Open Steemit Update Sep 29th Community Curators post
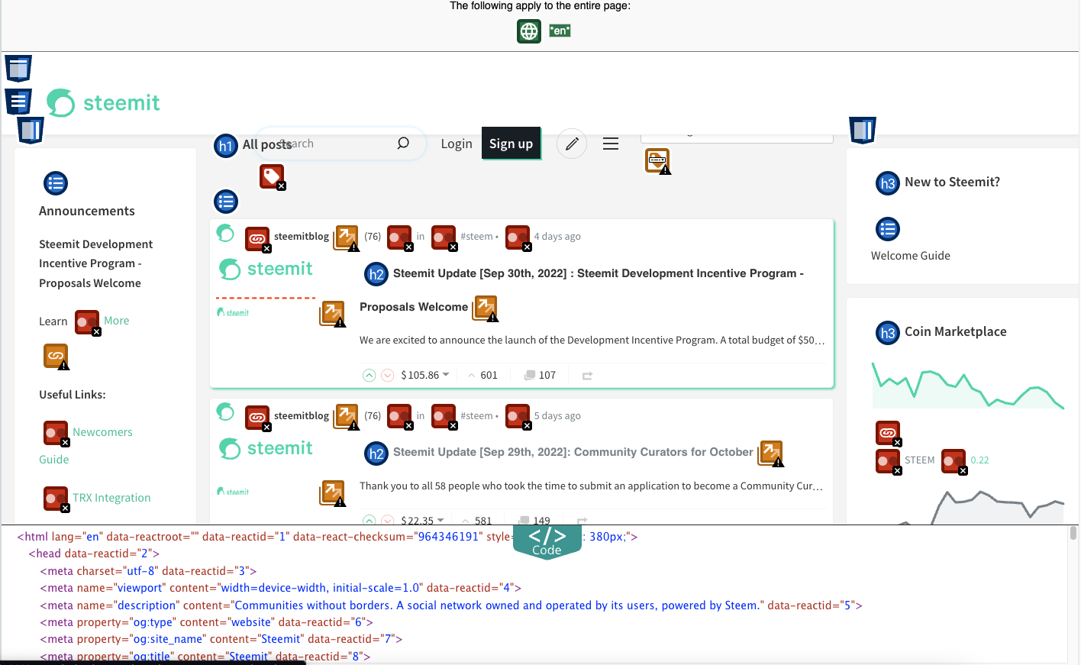This screenshot has height=665, width=1081. (573, 452)
